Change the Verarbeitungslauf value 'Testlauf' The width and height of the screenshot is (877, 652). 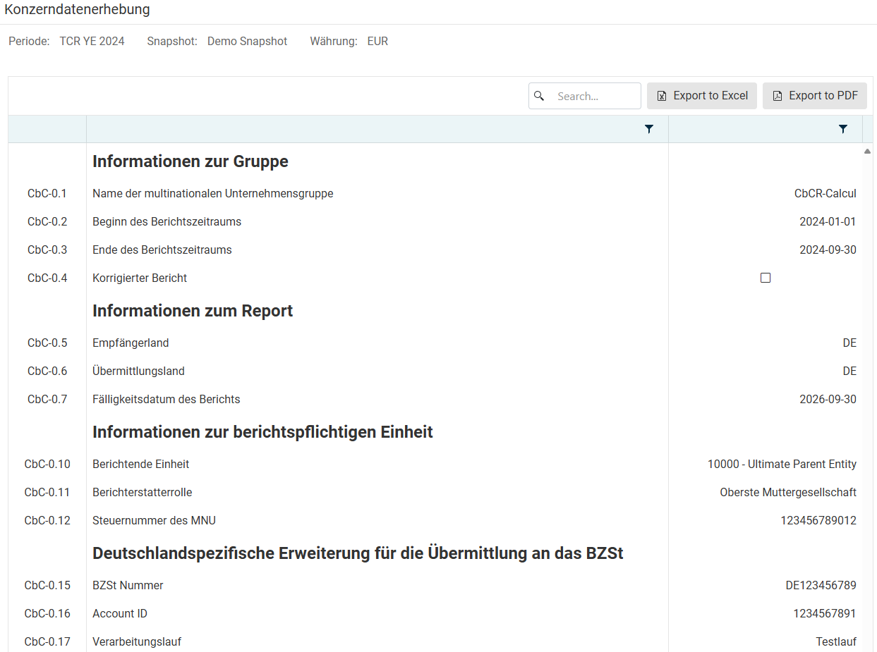coord(836,641)
